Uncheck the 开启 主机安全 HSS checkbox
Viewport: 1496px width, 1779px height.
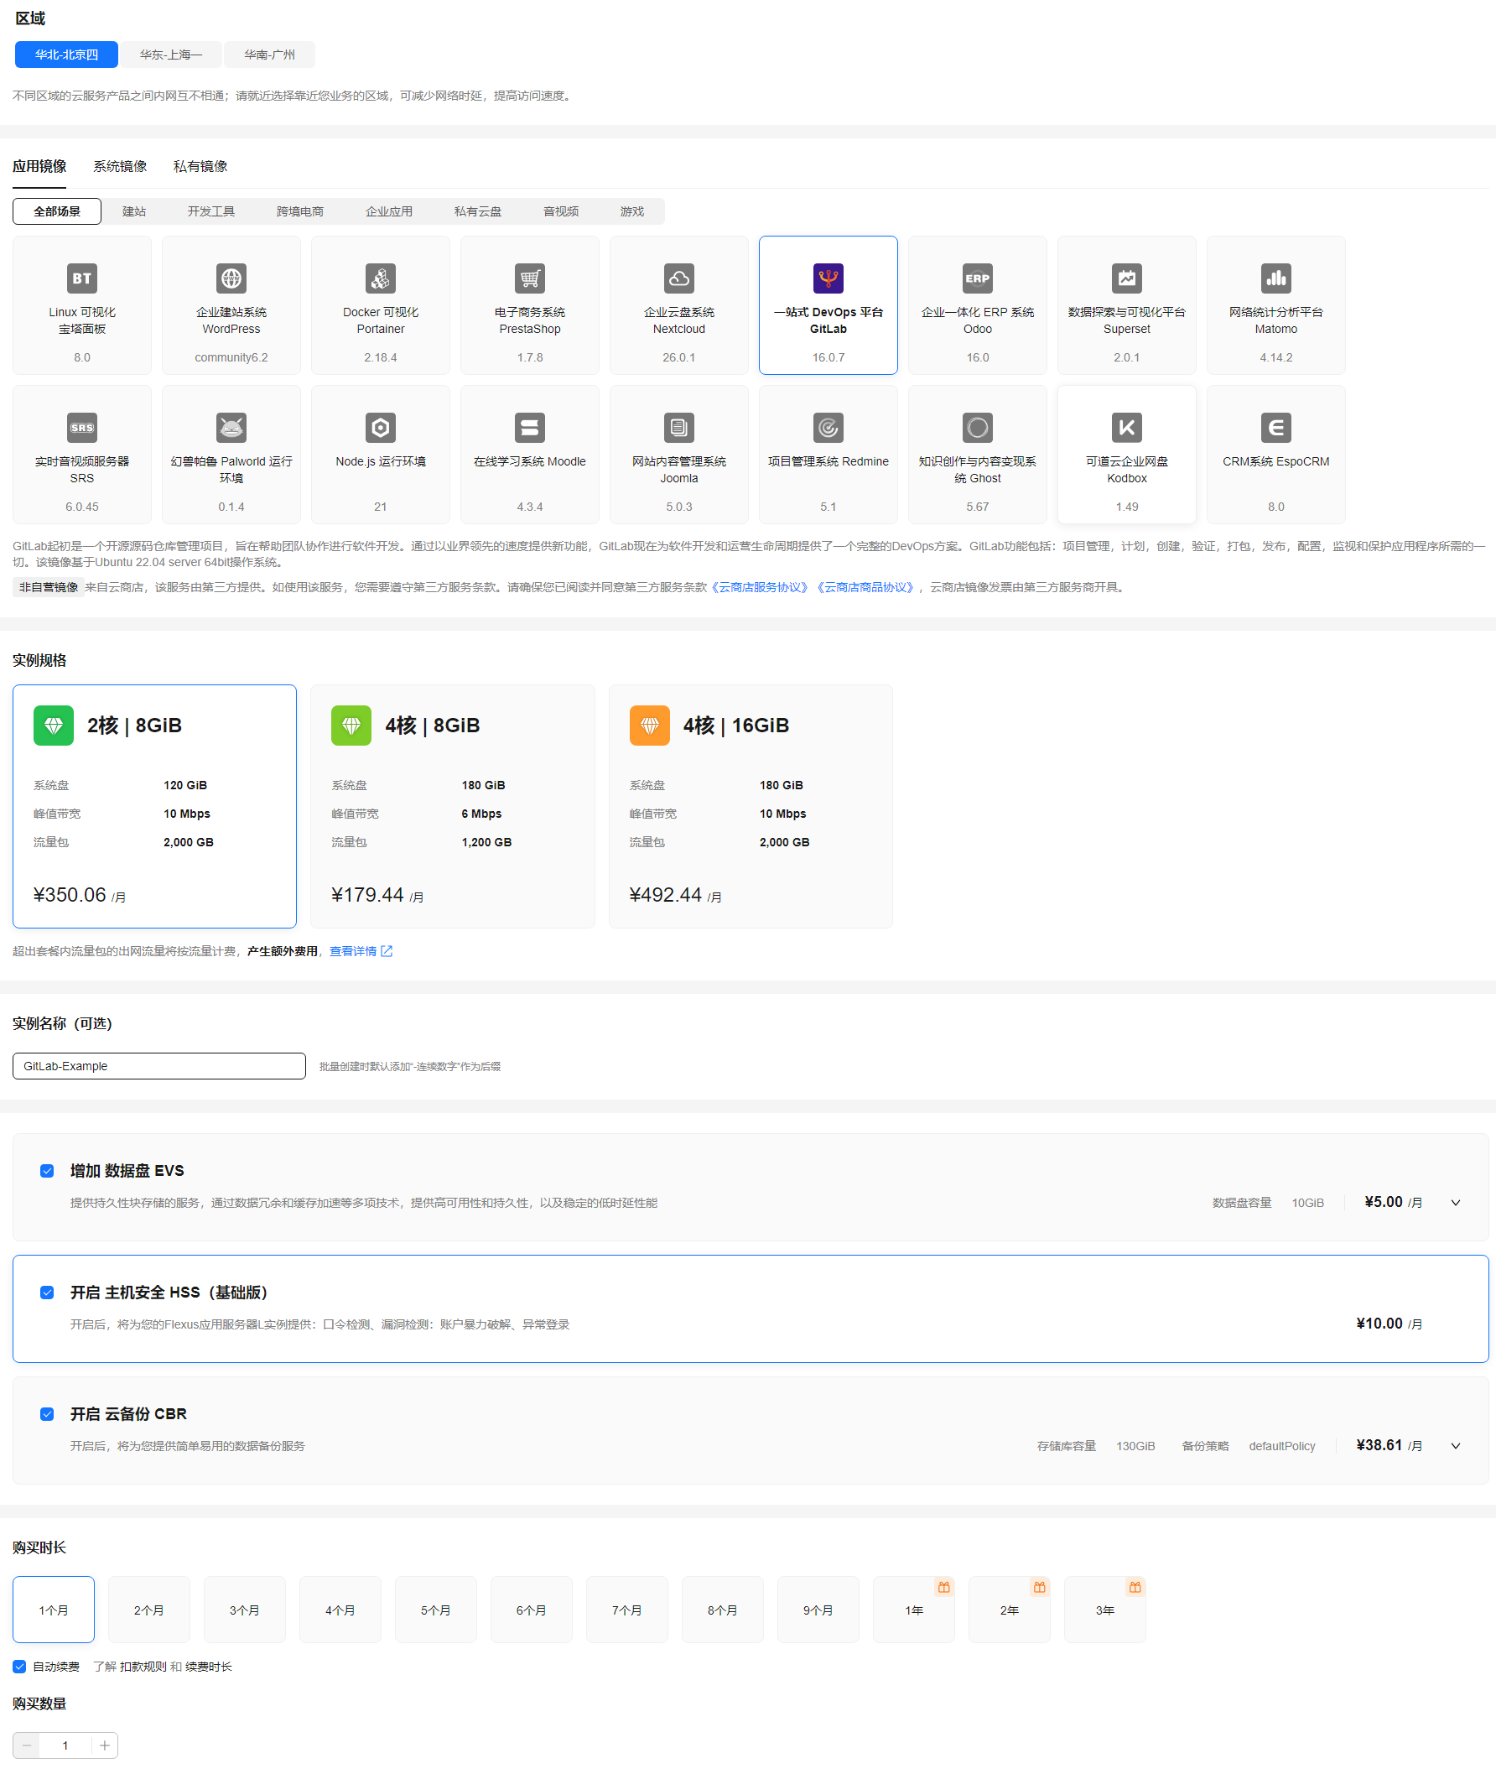[48, 1292]
